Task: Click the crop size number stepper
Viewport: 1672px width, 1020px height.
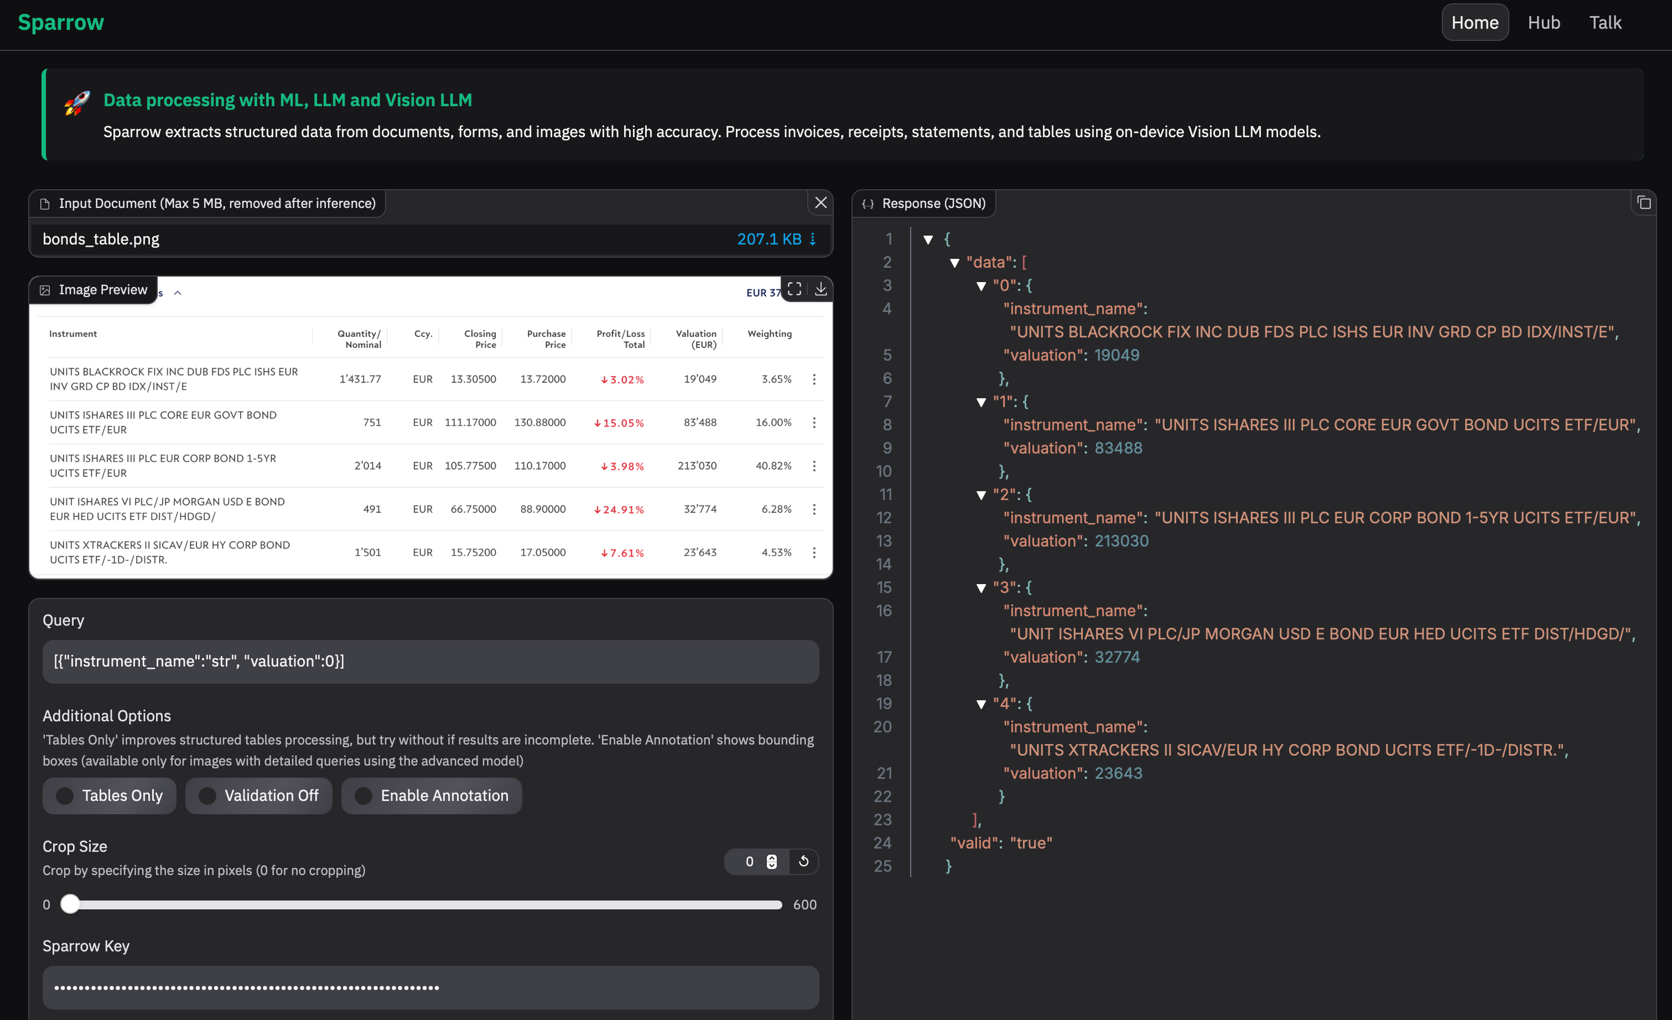Action: (x=771, y=861)
